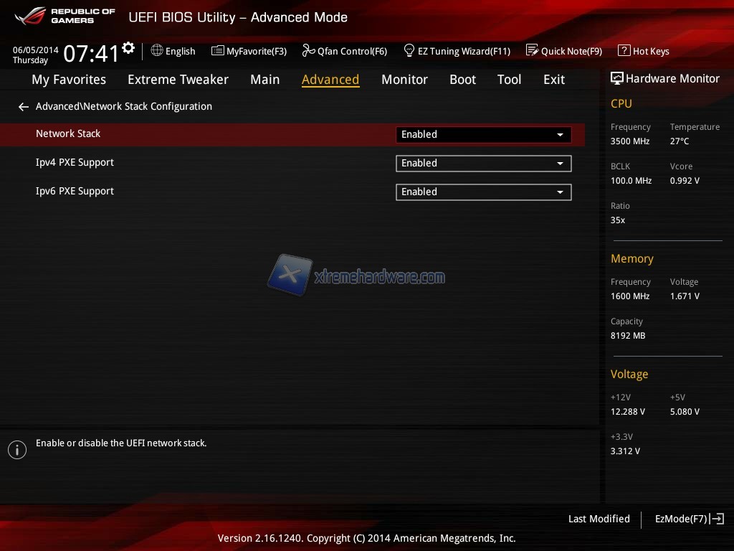Switch to EzMode(F7)
734x551 pixels.
[689, 519]
